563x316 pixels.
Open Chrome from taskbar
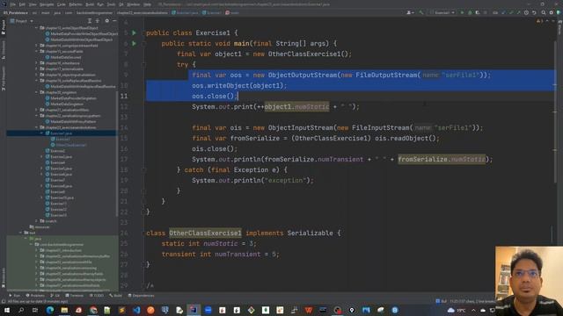click(x=93, y=310)
